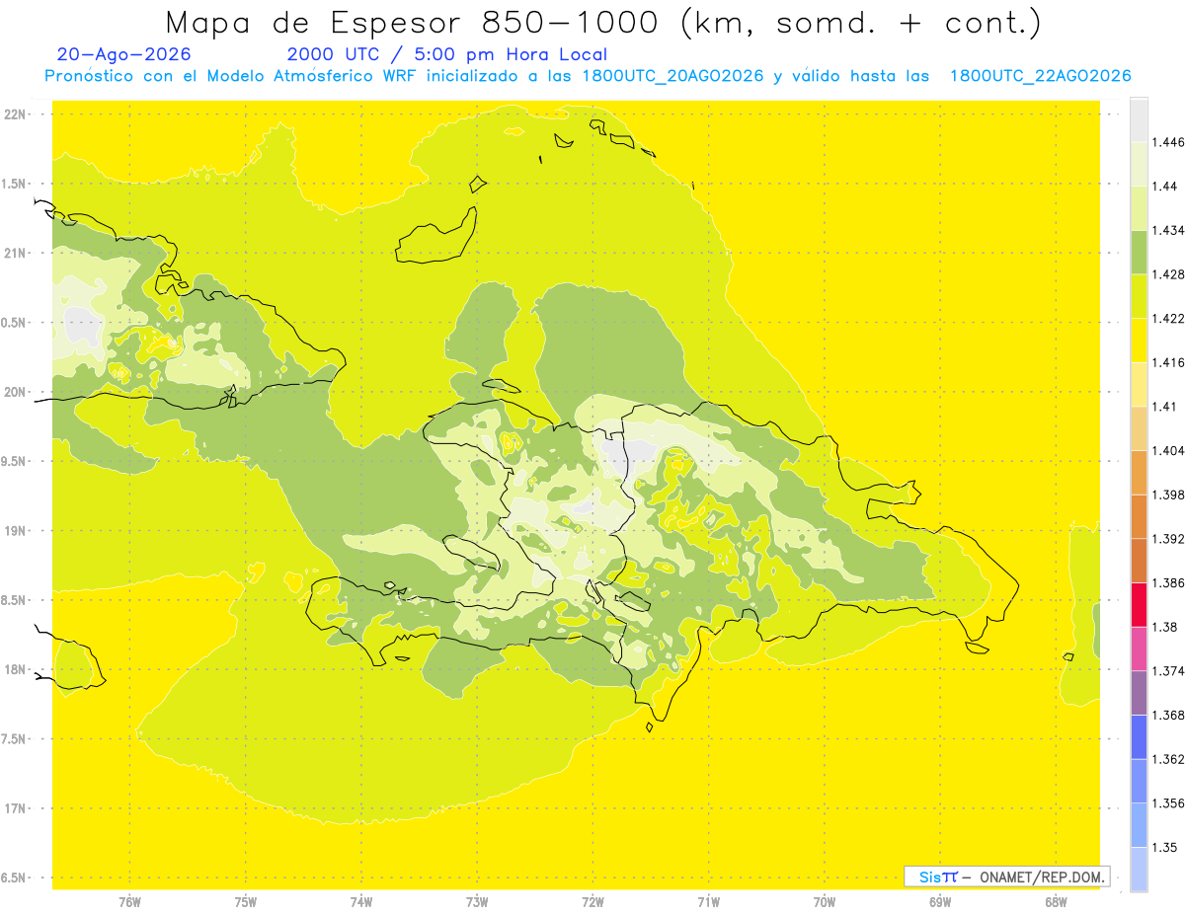The image size is (1185, 915).
Task: Click the legend value '1.41'
Action: tap(1165, 406)
